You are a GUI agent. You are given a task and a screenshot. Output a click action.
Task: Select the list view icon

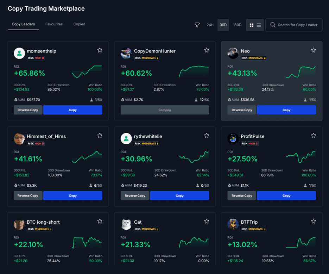pos(258,25)
